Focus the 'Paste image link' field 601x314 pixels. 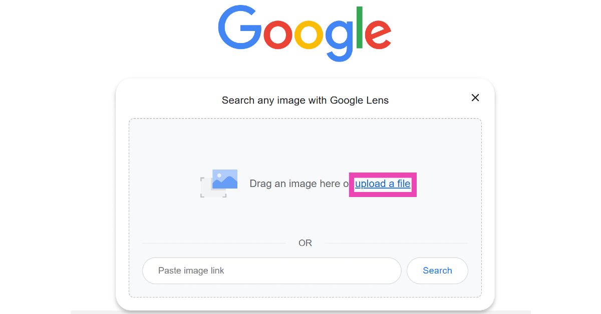point(271,270)
